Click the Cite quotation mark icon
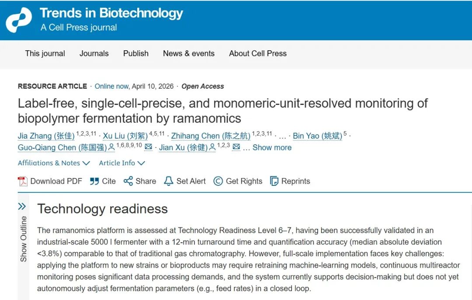Image resolution: width=472 pixels, height=300 pixels. pyautogui.click(x=94, y=181)
